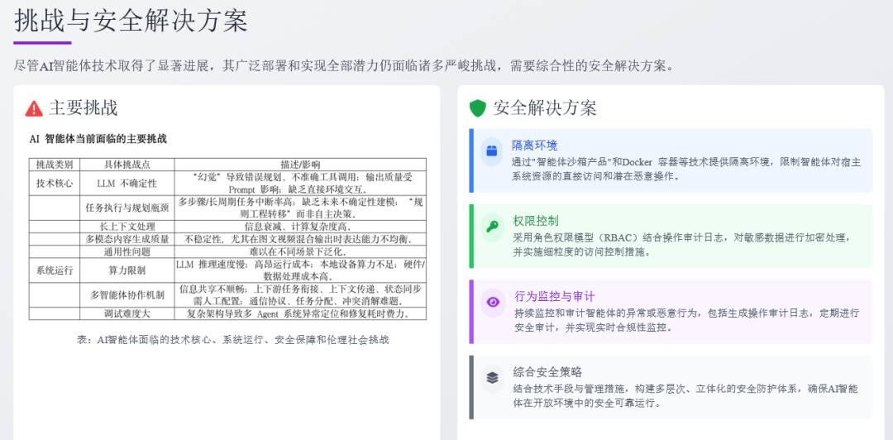Viewport: 893px width, 440px height.
Task: Click the 系统运行 category cell
Action: 55,270
